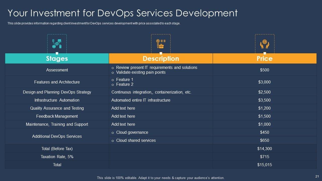Viewport: 322px width, 181px height.
Task: Select the $15,015 total price cell
Action: click(x=264, y=165)
